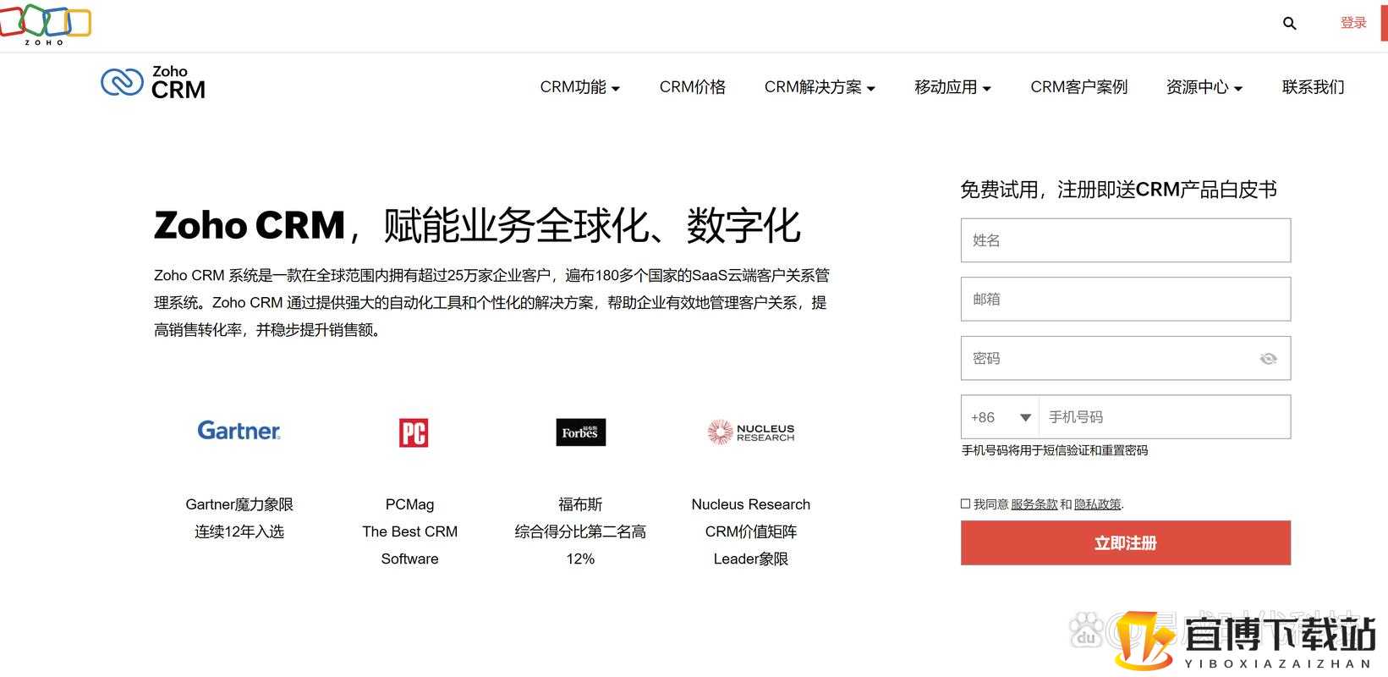1388x677 pixels.
Task: Open the Zoho CRM logo home link
Action: point(153,83)
